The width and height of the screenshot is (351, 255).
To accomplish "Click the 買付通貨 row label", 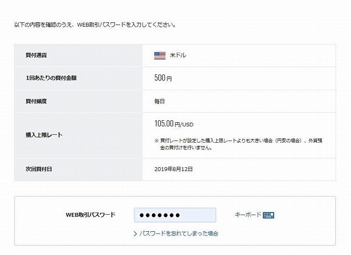I will click(36, 55).
